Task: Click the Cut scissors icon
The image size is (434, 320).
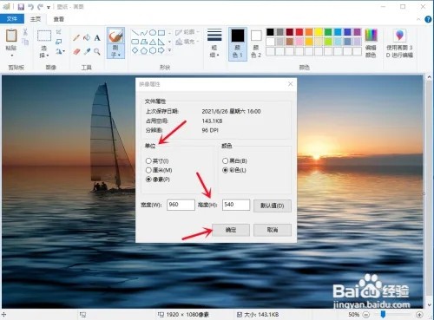Action: 25,32
